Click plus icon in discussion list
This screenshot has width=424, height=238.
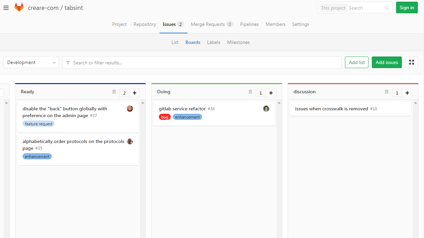407,93
